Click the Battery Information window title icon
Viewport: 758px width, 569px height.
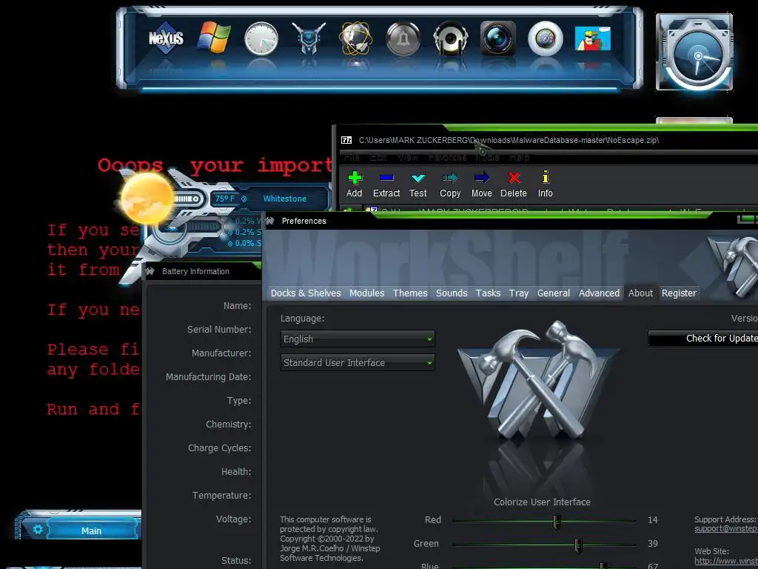tap(150, 271)
